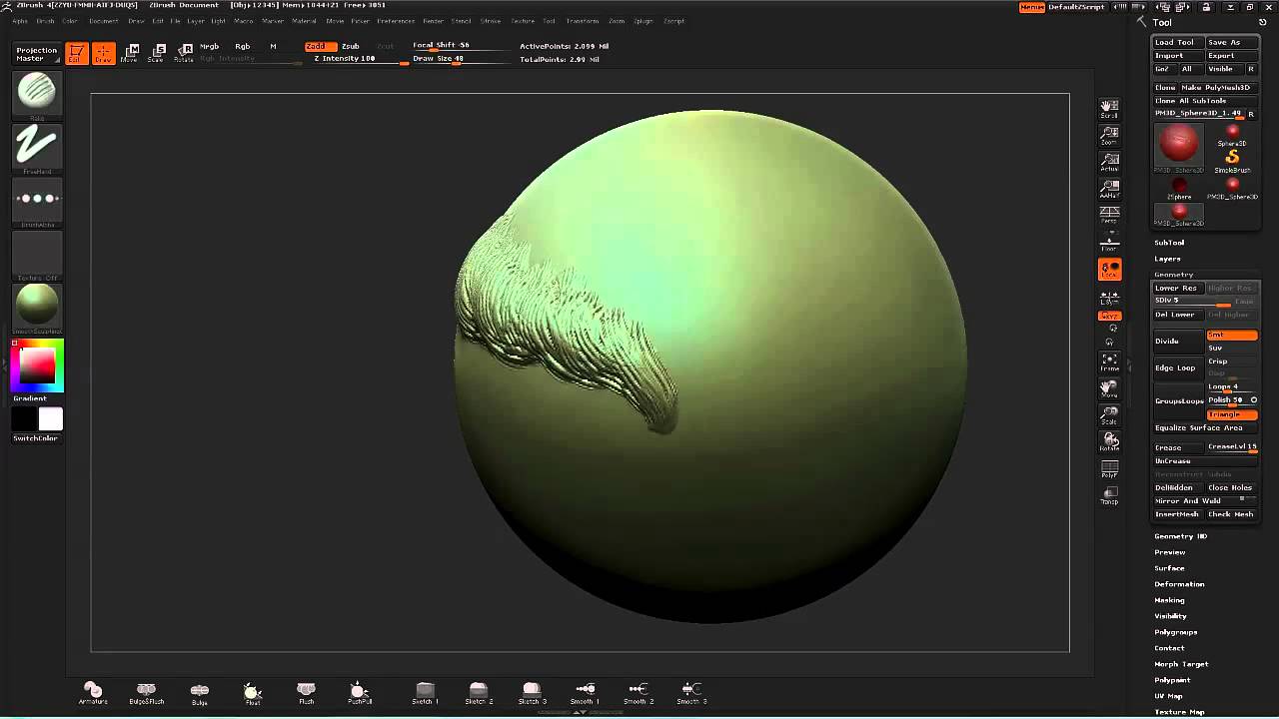Image resolution: width=1279 pixels, height=719 pixels.
Task: Expand the SubTool palette section
Action: point(1169,243)
